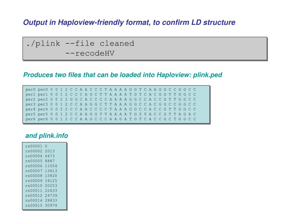
Task: Click the 'rs00014 28833' entry
Action: [x=41, y=200]
